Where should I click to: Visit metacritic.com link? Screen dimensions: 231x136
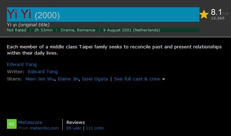click(x=44, y=128)
